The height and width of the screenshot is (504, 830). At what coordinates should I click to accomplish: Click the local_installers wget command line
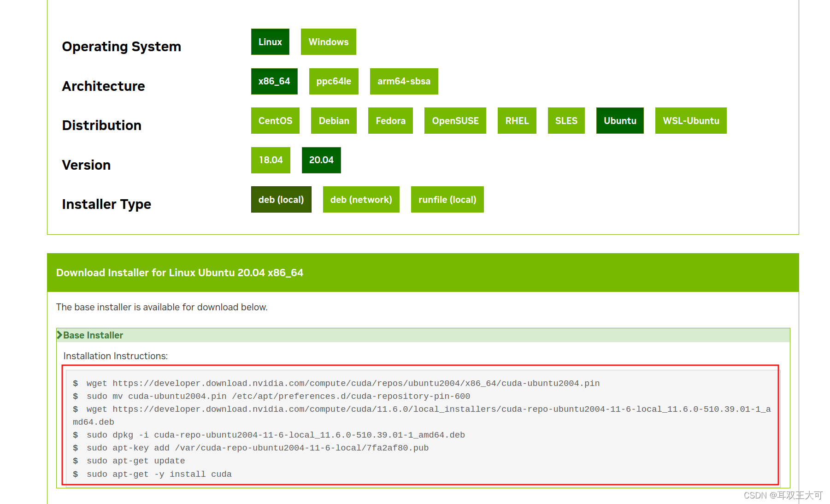(422, 415)
